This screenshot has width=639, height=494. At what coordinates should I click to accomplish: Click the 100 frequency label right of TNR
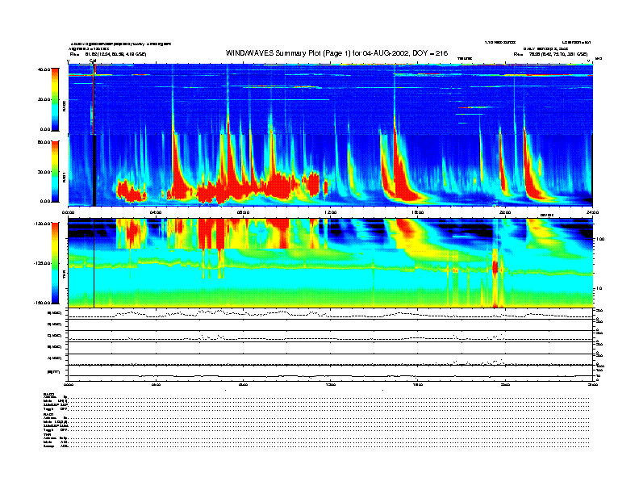pyautogui.click(x=600, y=239)
